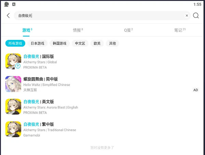
Task: Filter by 韩国游戏
Action: [x=59, y=43]
